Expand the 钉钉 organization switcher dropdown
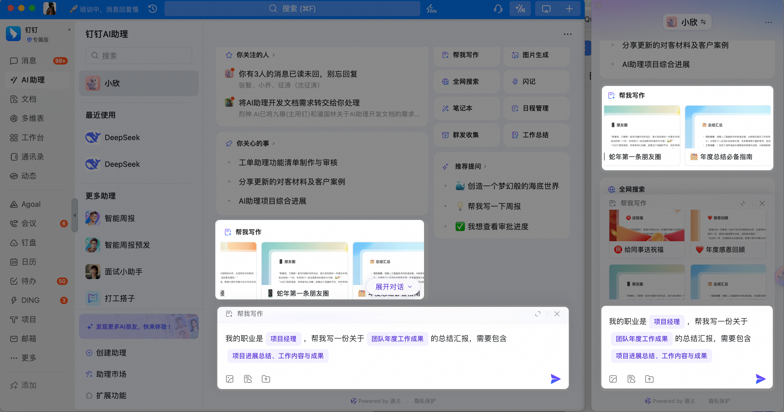784x412 pixels. click(x=69, y=30)
